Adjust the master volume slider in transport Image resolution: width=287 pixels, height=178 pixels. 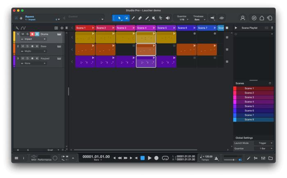[232, 159]
